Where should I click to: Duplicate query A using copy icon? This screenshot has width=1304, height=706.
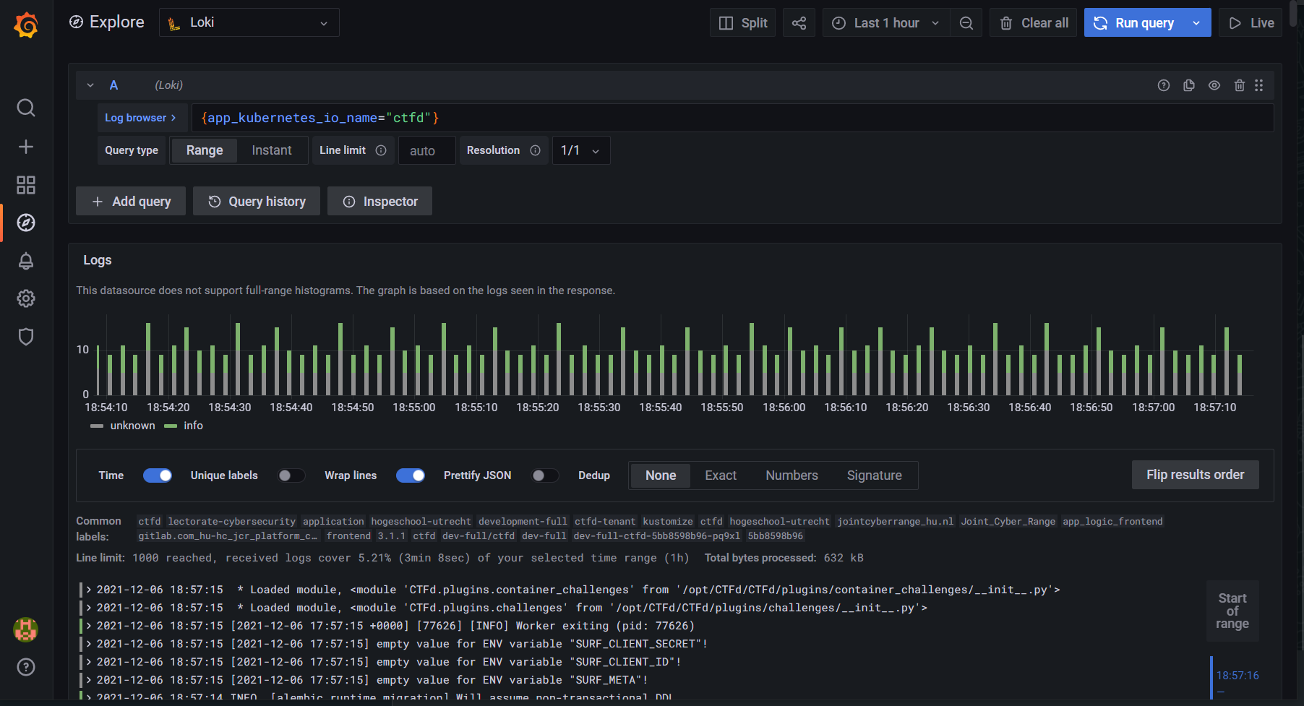click(1189, 85)
